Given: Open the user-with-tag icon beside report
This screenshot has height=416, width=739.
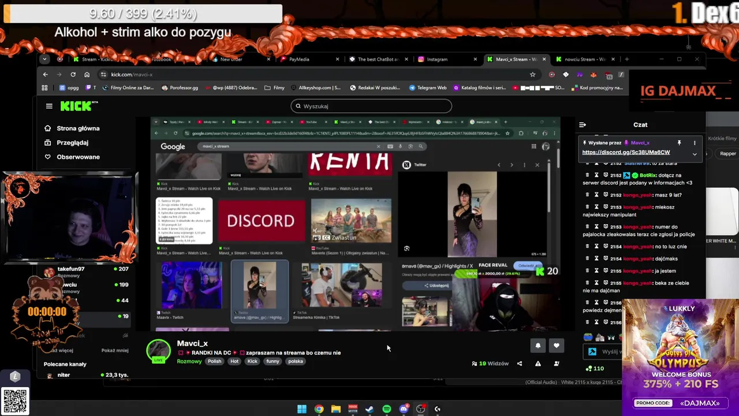Looking at the screenshot, I should [x=557, y=363].
